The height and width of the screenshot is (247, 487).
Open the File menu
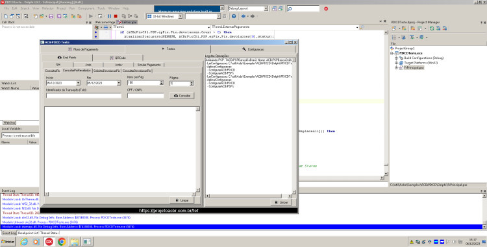click(x=6, y=8)
